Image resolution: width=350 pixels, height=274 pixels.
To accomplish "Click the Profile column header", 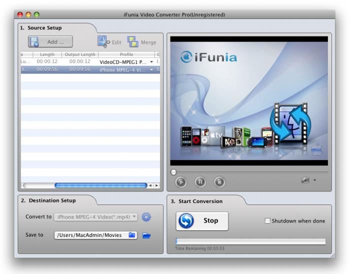I will coord(126,54).
